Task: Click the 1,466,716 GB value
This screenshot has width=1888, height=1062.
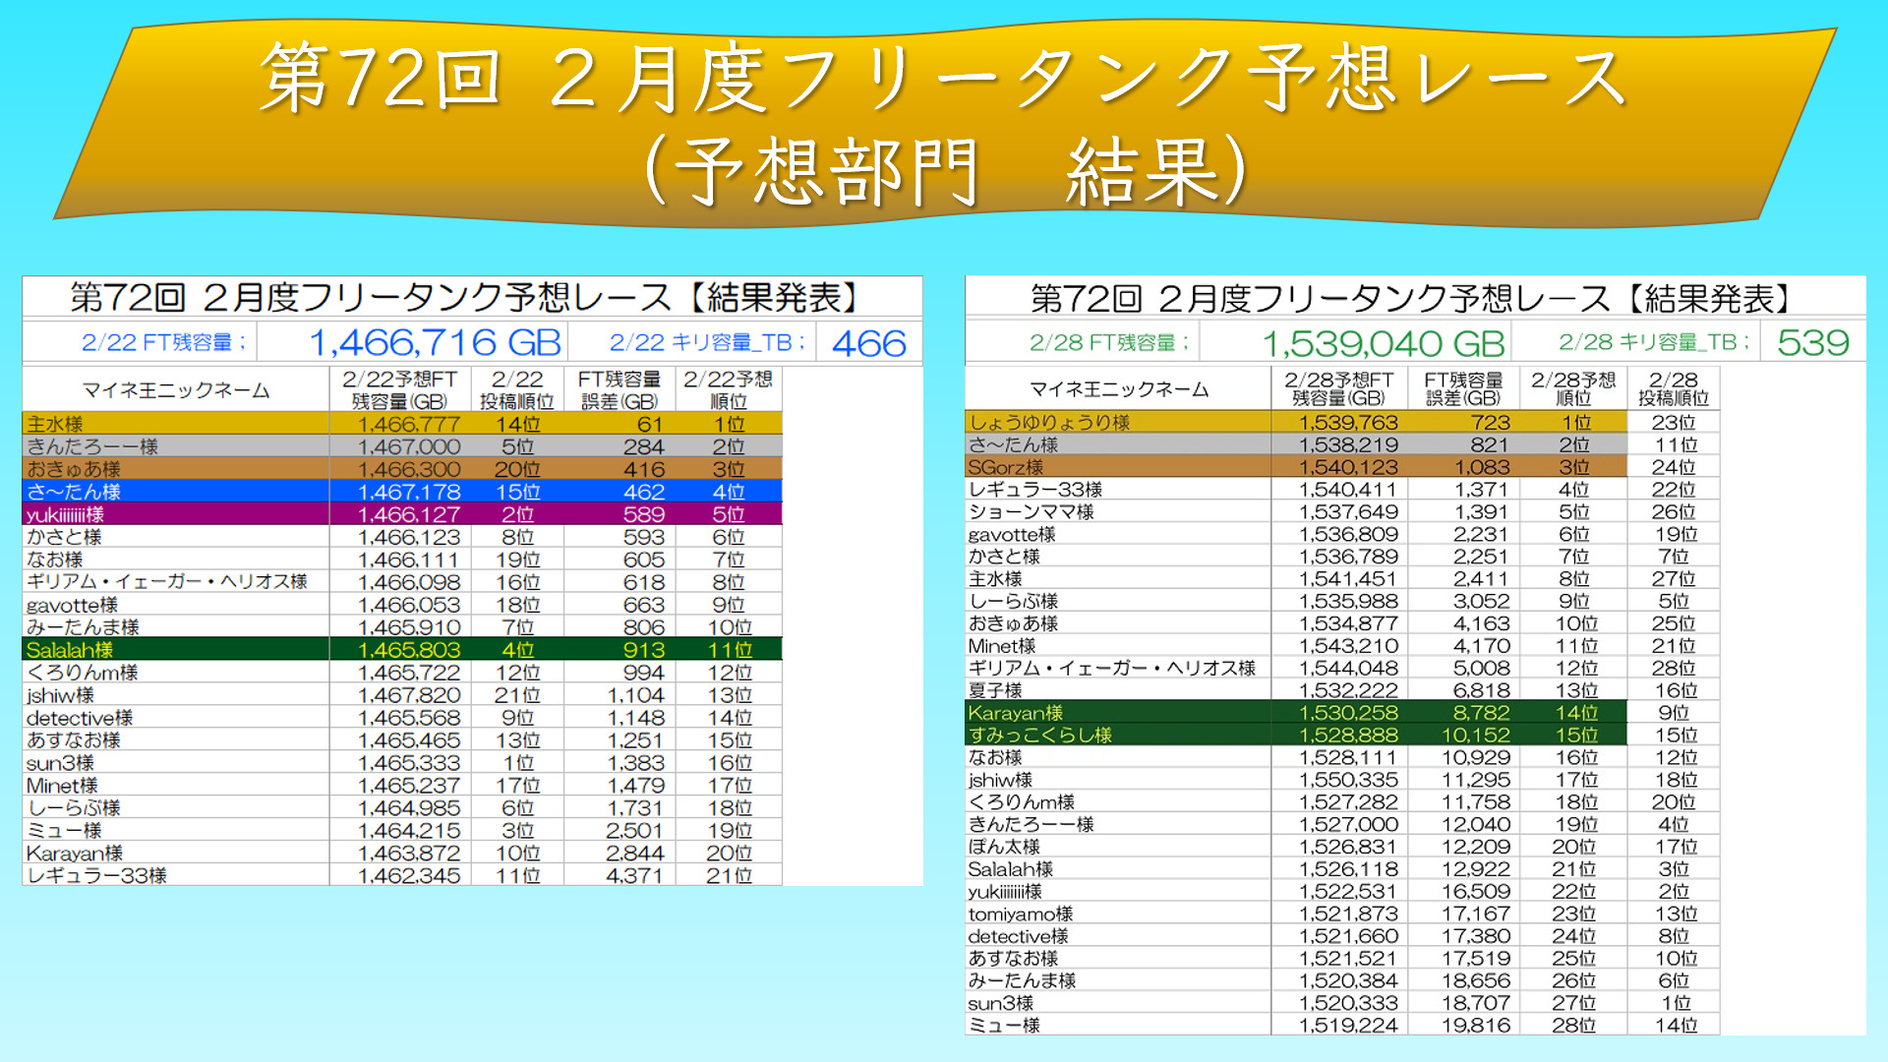Action: coord(435,343)
